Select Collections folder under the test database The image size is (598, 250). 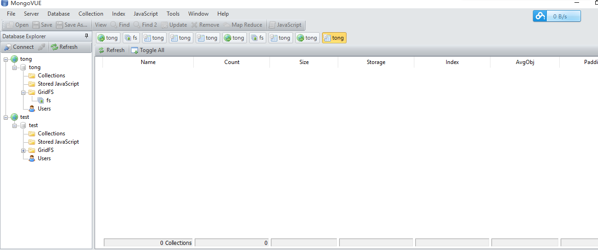click(x=47, y=134)
